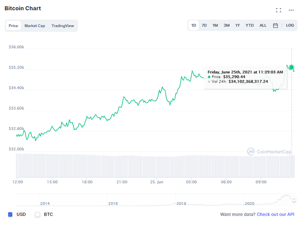Screen dimensions: 305x230
Task: Select the Price tab
Action: coord(14,26)
